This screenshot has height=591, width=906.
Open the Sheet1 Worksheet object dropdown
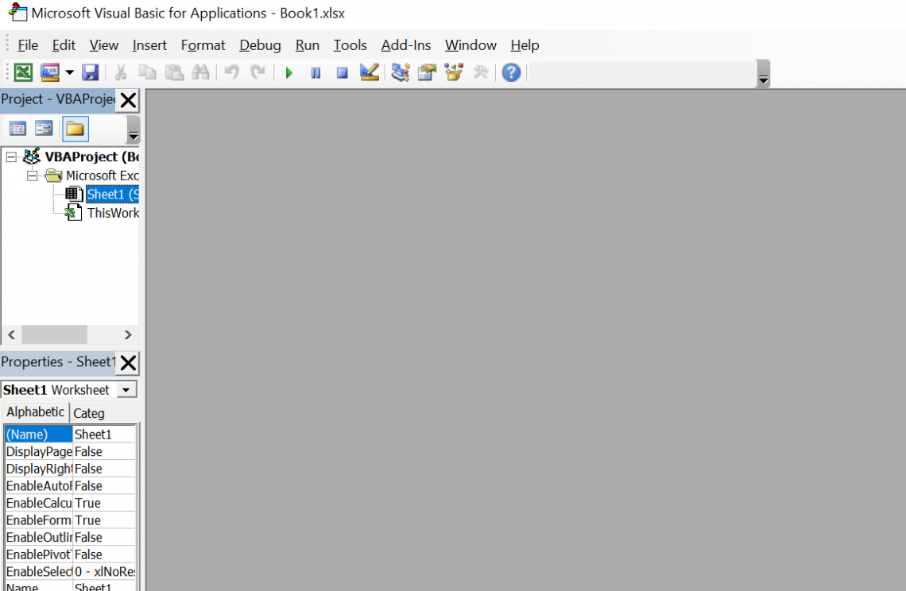coord(126,390)
